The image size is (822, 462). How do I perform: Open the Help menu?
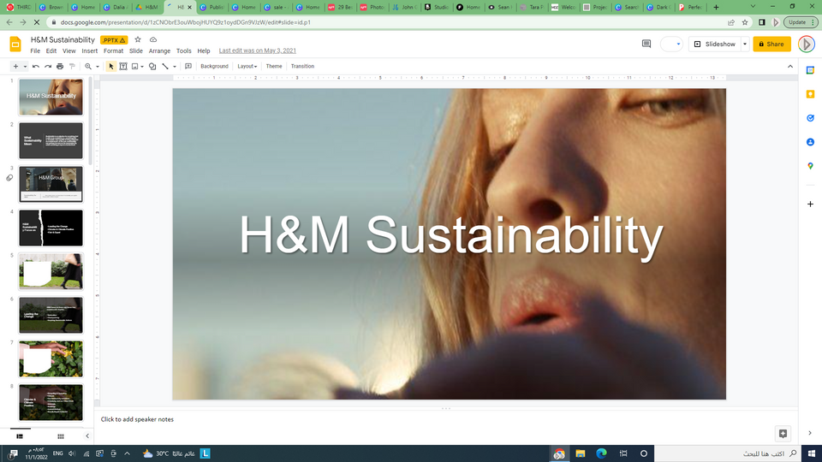pos(204,50)
